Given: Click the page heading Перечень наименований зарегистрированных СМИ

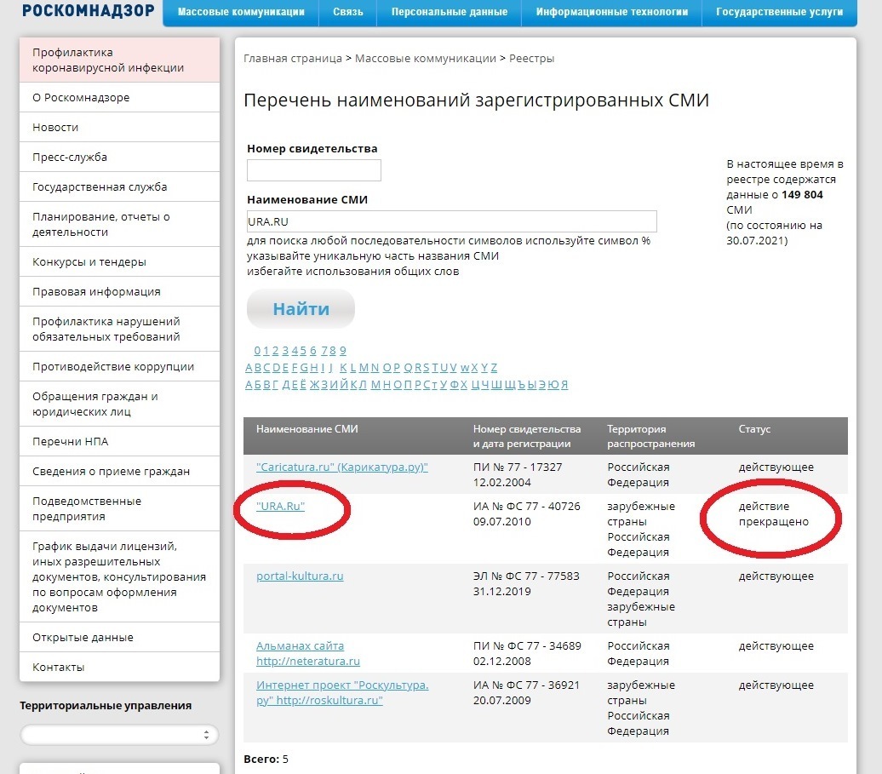Looking at the screenshot, I should 476,100.
